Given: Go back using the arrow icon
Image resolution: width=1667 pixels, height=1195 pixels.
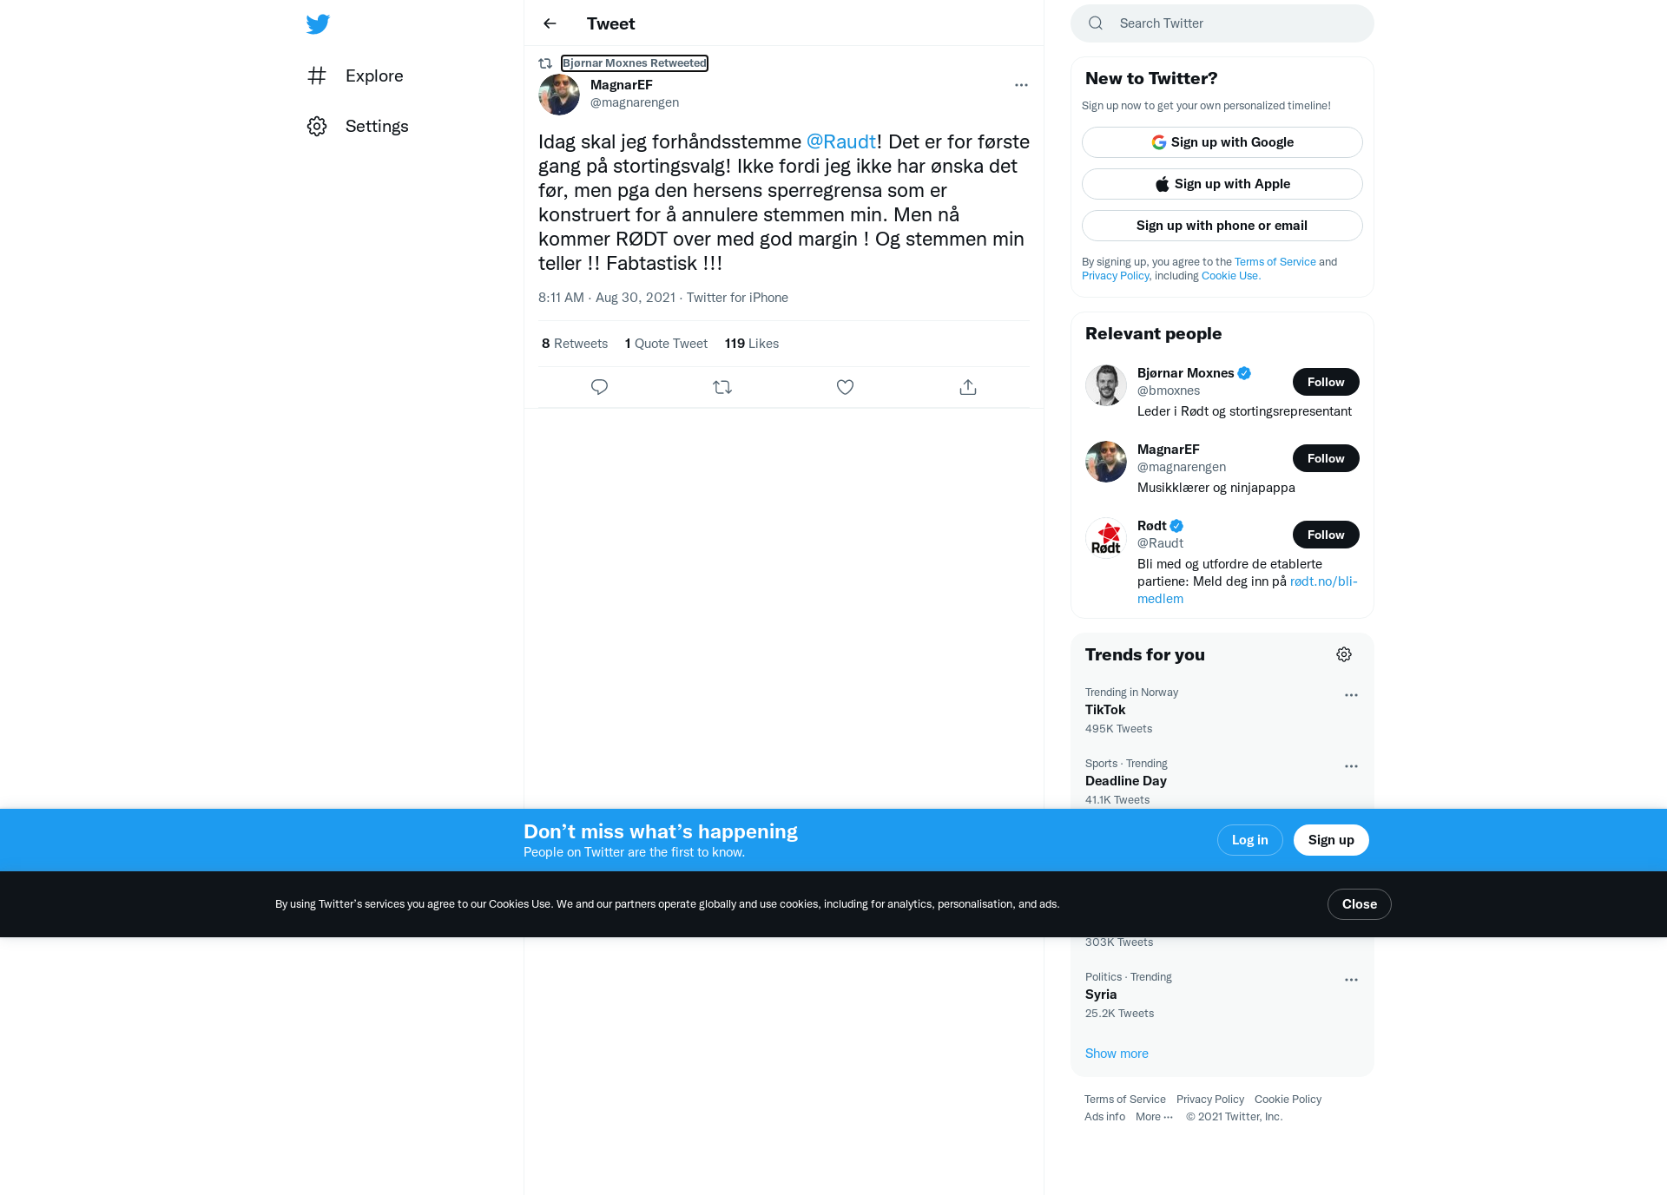Looking at the screenshot, I should [550, 23].
